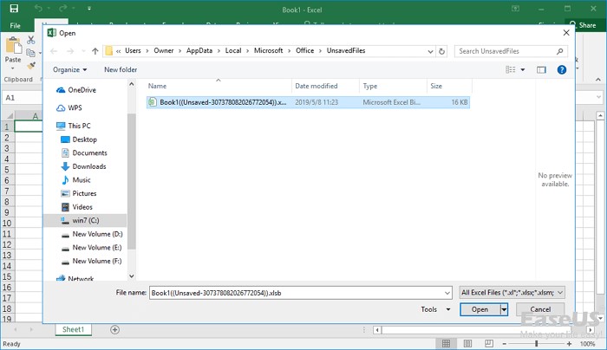
Task: Open the Organize dropdown menu
Action: tap(69, 69)
